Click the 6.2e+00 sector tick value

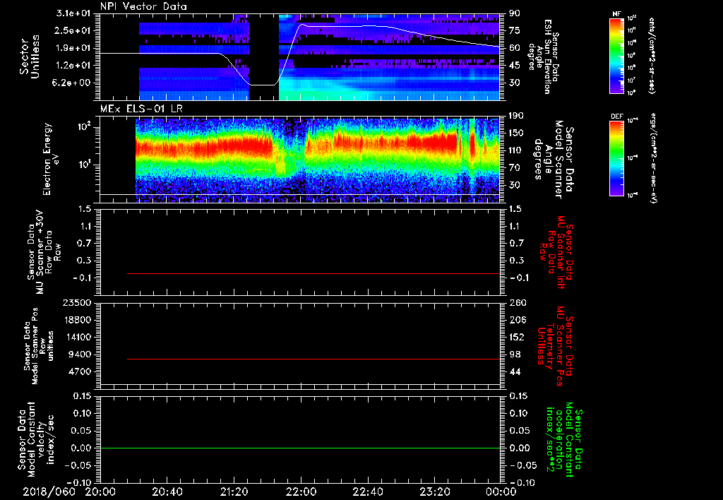coord(73,83)
